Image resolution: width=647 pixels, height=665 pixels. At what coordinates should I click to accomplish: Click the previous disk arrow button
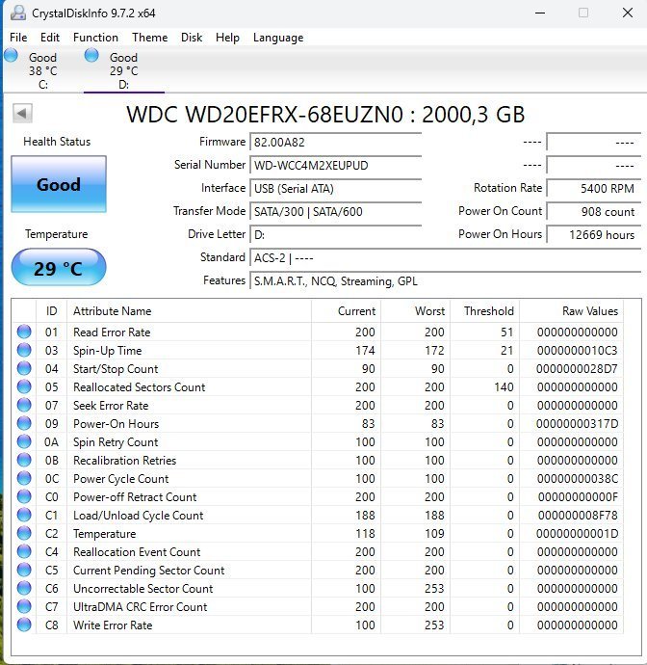coord(21,114)
